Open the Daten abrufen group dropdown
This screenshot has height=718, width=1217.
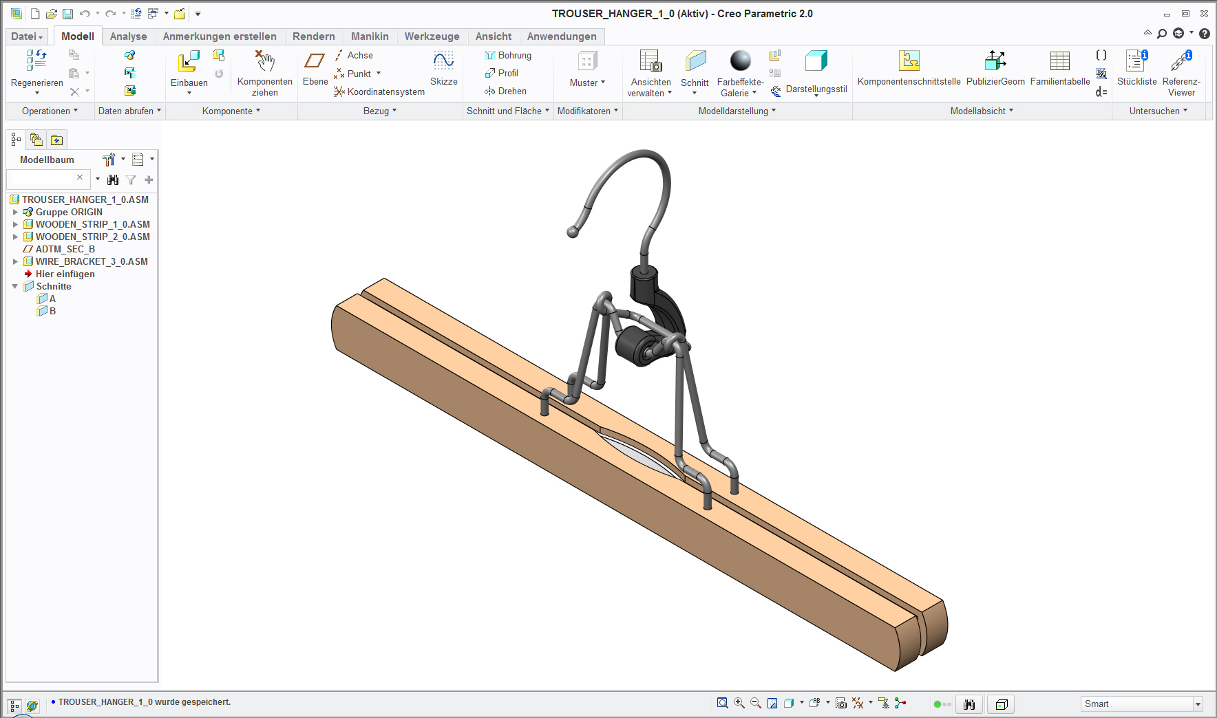pos(129,111)
